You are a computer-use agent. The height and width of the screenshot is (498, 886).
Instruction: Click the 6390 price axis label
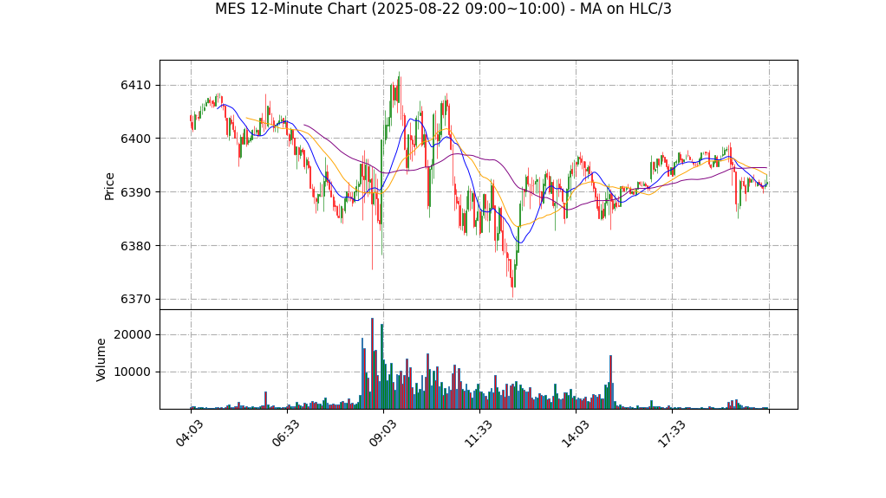pyautogui.click(x=135, y=192)
